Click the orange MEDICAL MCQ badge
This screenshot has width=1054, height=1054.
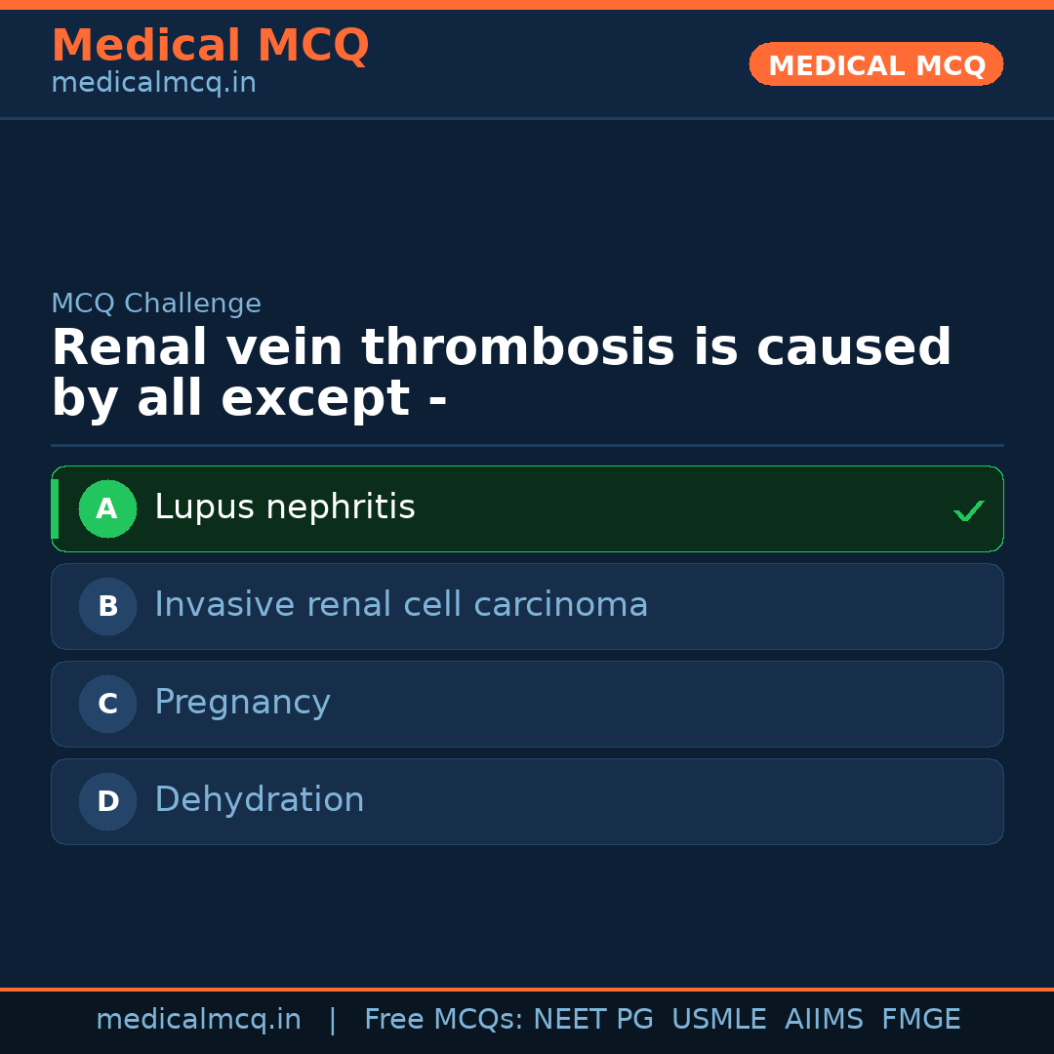click(875, 64)
